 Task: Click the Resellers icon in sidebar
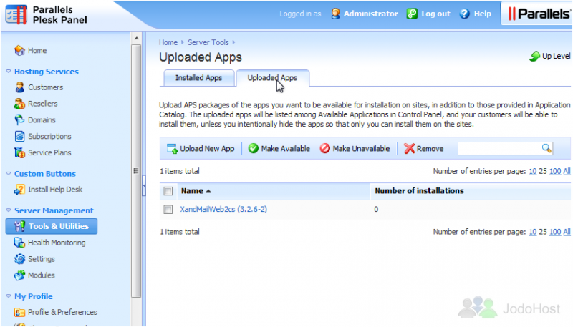(19, 104)
